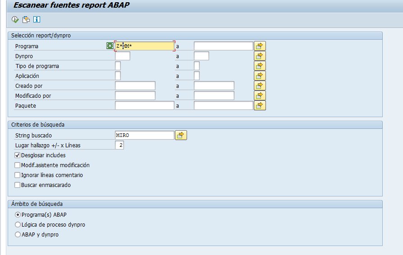Viewport: 403px width, 255px height.
Task: Select ABAP y dynpro radio button
Action: (x=18, y=235)
